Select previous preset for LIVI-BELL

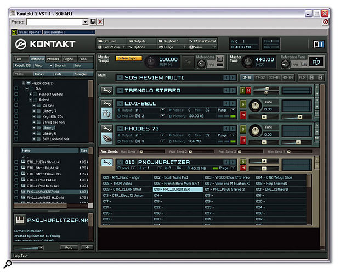tap(226, 103)
